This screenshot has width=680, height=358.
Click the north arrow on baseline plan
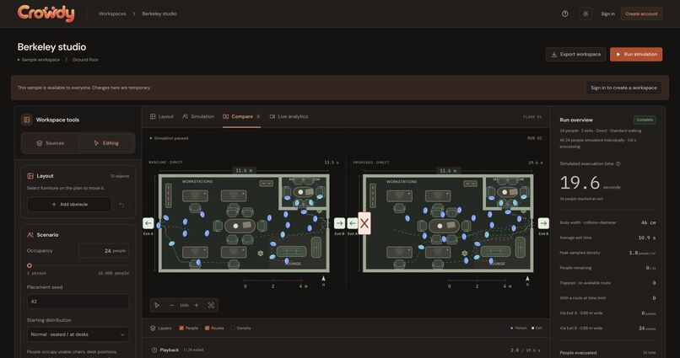[323, 280]
